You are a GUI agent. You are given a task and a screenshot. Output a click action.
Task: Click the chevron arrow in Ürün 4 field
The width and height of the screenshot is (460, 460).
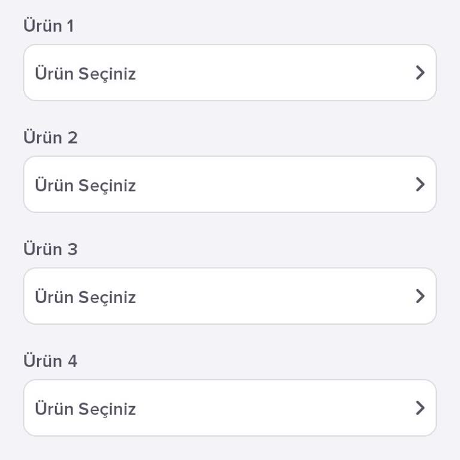[420, 408]
